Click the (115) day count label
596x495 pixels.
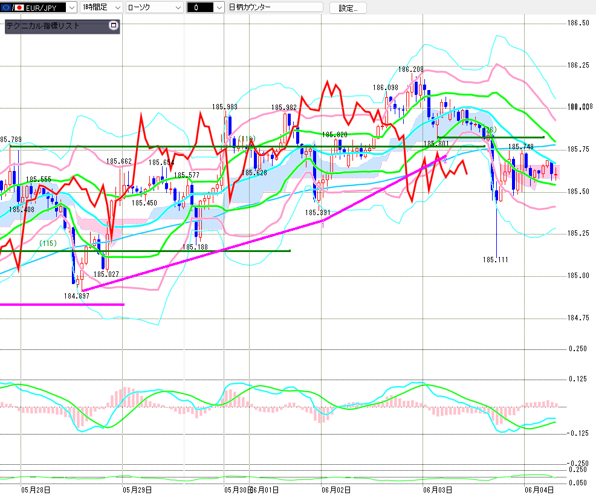(x=48, y=244)
